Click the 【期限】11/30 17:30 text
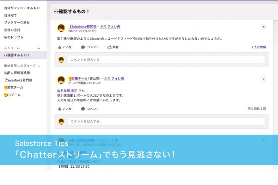Screen dimensions: 278x185 click(x=74, y=166)
